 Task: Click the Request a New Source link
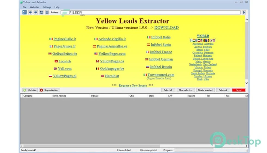pyautogui.click(x=133, y=86)
